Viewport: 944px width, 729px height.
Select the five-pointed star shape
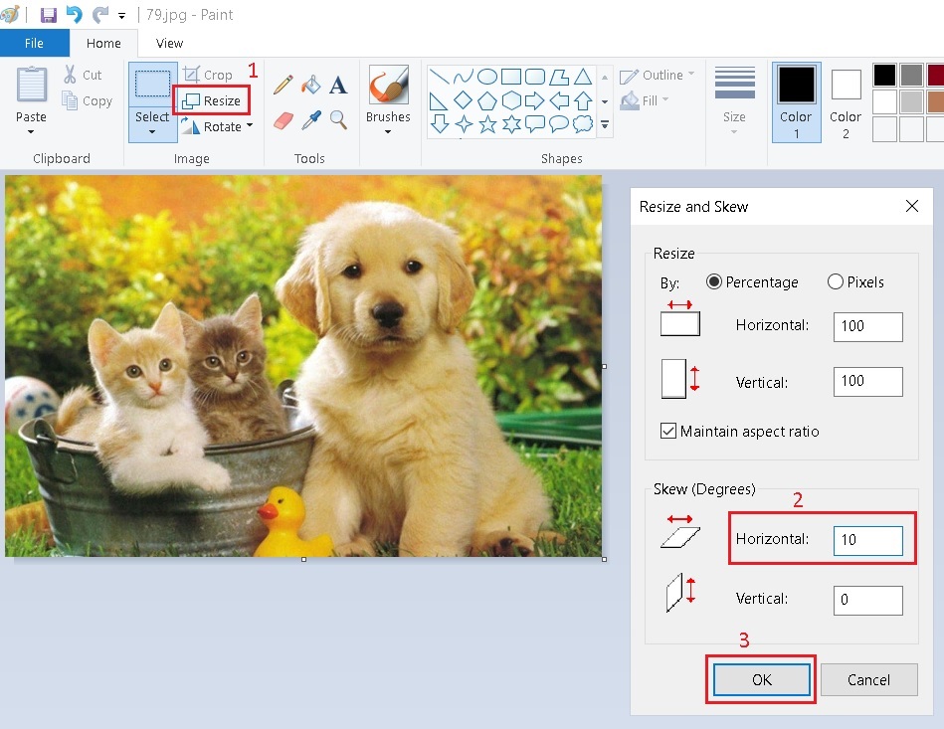point(485,123)
